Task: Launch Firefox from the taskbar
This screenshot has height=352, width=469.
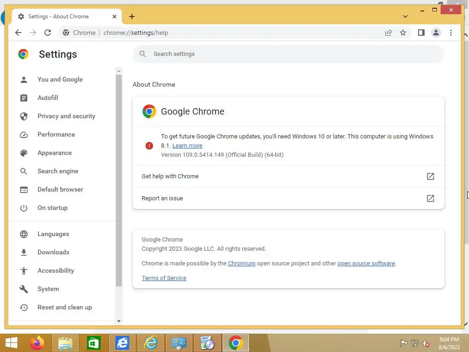Action: [37, 343]
